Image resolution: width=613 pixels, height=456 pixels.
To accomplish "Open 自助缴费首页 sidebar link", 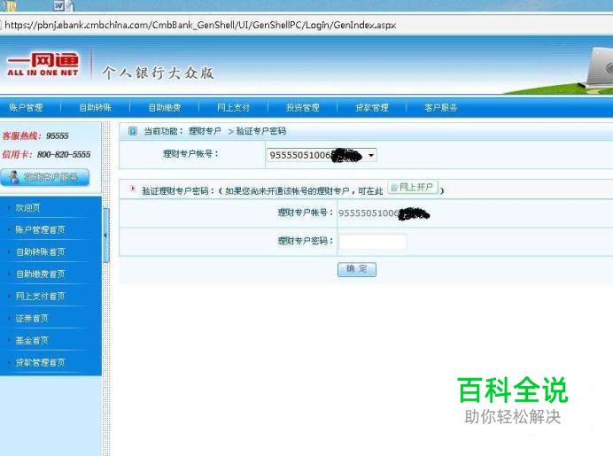I will point(40,274).
